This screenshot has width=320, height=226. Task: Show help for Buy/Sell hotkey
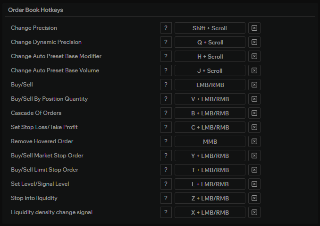point(166,85)
